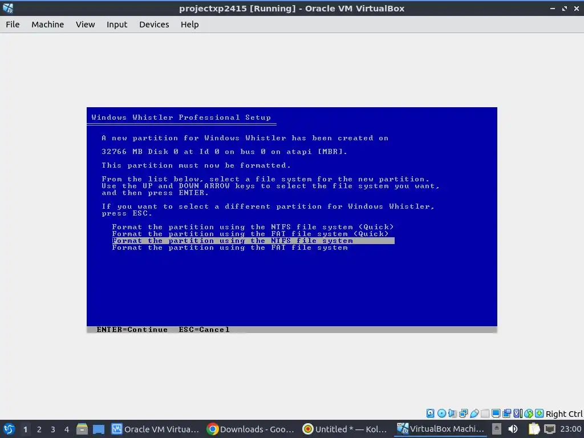The width and height of the screenshot is (584, 438).
Task: Click the blue show desktop icon in taskbar
Action: (98, 429)
